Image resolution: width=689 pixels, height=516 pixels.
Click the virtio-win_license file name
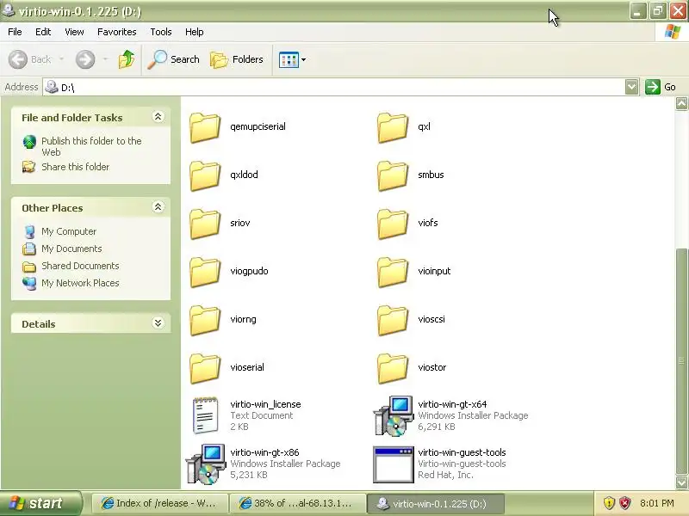(265, 404)
